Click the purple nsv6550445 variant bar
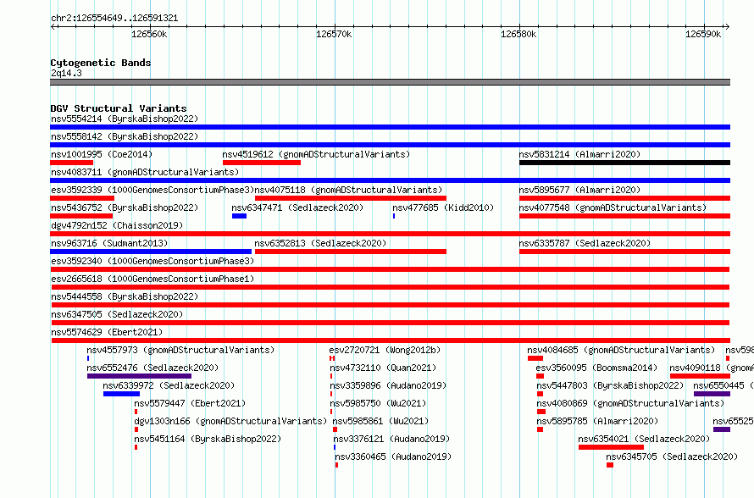The image size is (754, 498). (712, 394)
